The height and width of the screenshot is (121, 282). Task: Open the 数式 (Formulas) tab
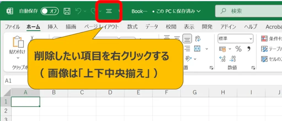pos(132,27)
